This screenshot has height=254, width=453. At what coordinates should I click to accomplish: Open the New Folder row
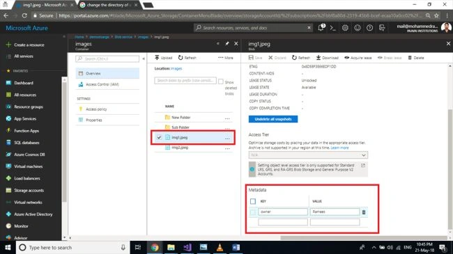(194, 118)
